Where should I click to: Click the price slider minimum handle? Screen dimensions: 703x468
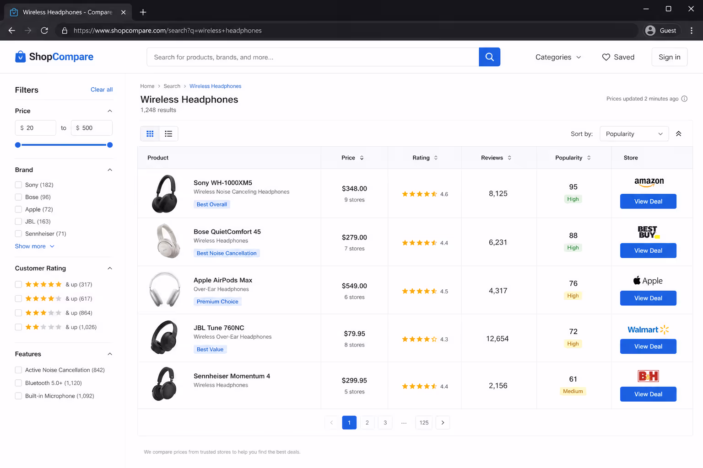point(18,145)
